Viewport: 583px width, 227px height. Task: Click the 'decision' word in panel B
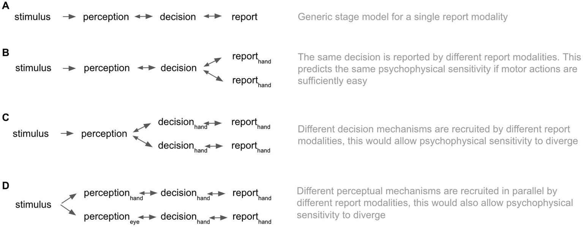click(179, 68)
